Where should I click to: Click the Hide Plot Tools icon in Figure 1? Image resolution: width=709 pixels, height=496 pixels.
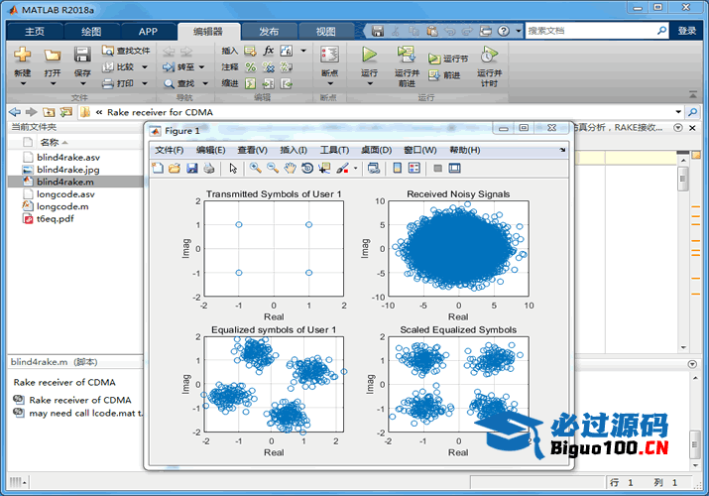tap(437, 169)
